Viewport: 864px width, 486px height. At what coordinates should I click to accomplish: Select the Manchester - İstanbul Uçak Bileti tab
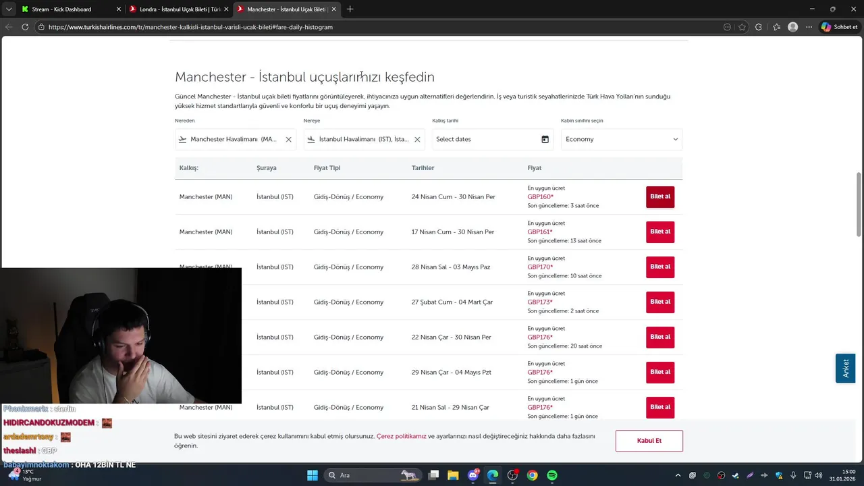pyautogui.click(x=287, y=9)
